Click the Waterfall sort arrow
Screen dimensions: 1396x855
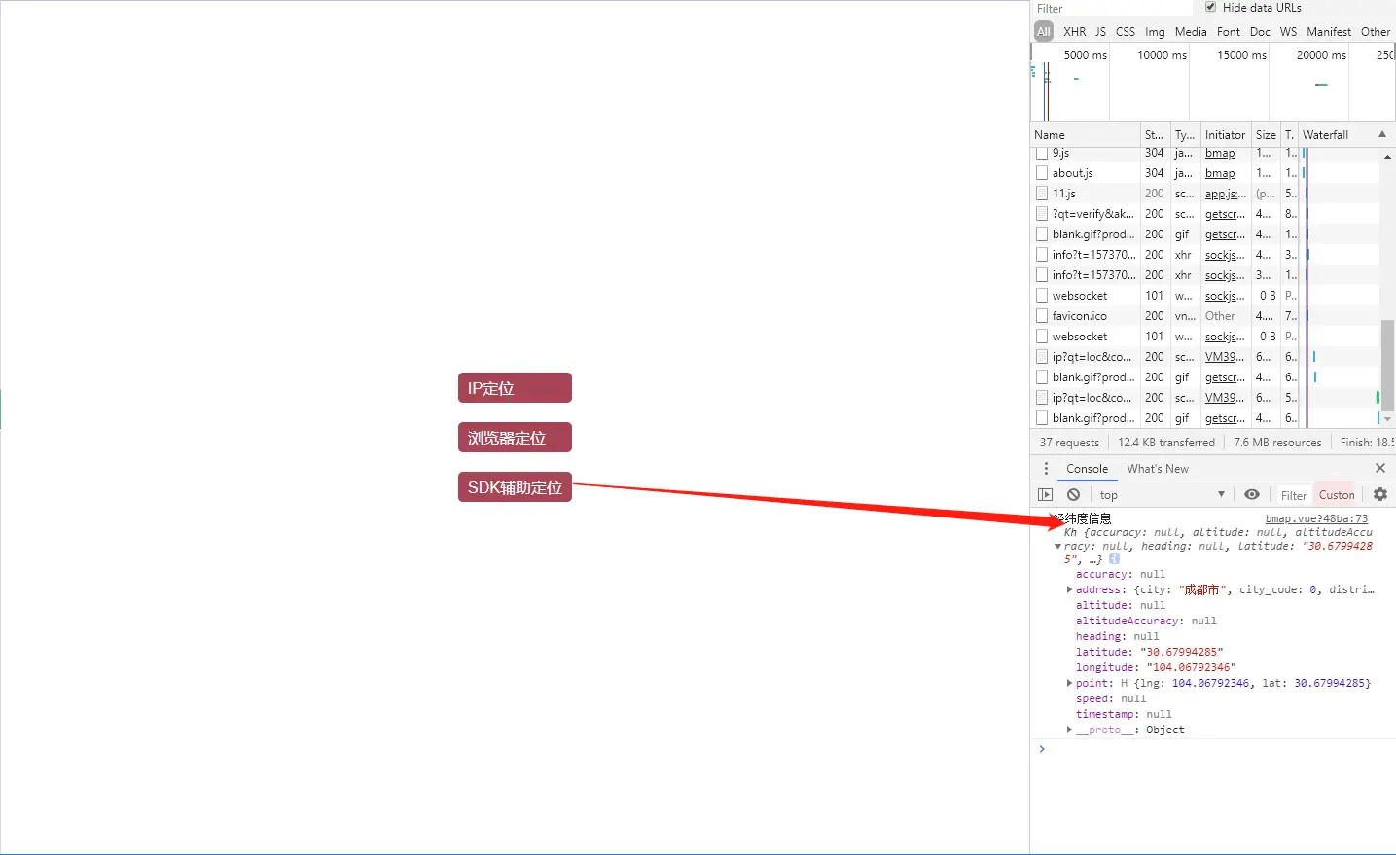pyautogui.click(x=1381, y=134)
